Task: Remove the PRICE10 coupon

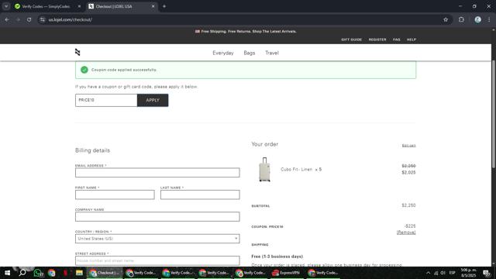Action: (406, 232)
